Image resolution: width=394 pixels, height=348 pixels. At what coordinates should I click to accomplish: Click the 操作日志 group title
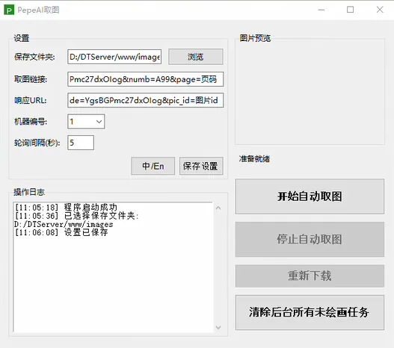(x=29, y=192)
